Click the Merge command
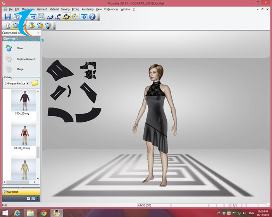The width and height of the screenshot is (272, 217). coord(20,69)
